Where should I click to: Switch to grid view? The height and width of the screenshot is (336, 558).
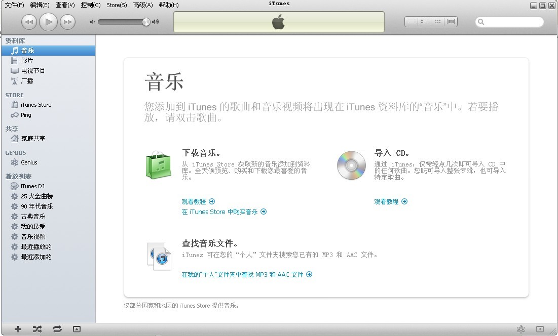[437, 22]
